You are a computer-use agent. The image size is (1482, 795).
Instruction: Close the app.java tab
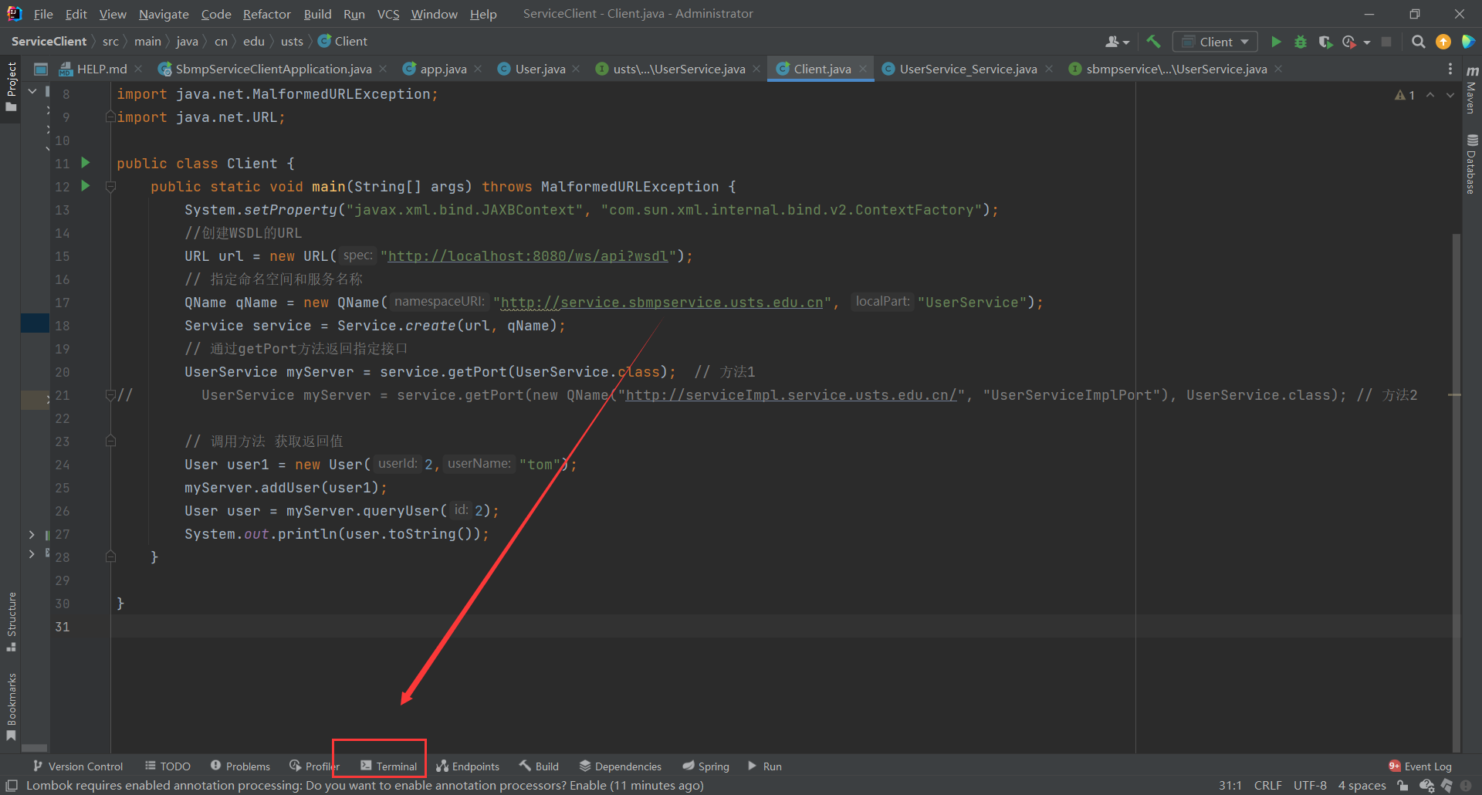coord(478,69)
